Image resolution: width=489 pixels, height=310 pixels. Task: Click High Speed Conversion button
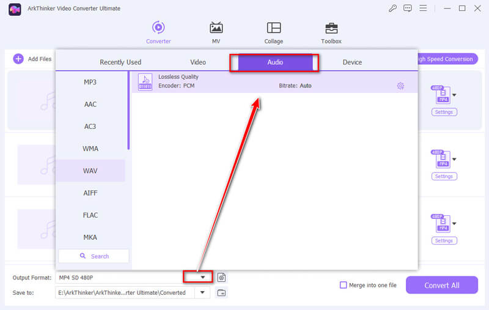click(x=447, y=59)
